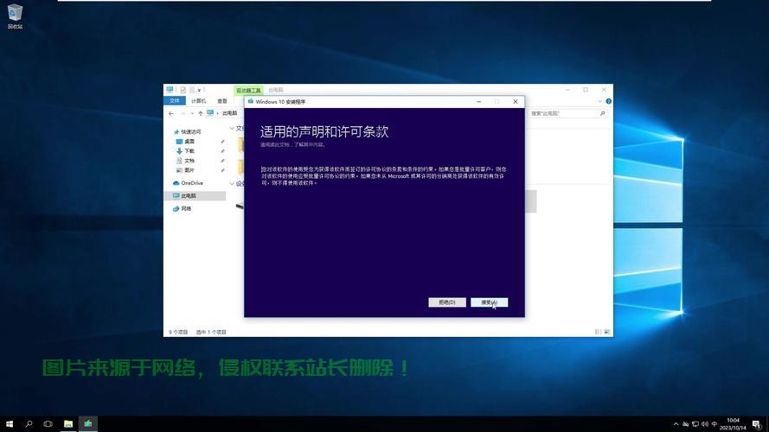Select 文档 in navigation pane
769x432 pixels.
point(189,161)
